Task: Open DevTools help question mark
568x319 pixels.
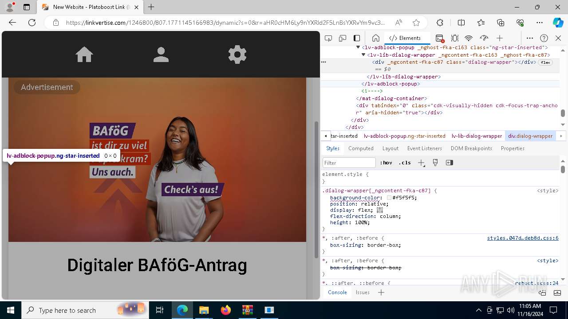Action: (x=544, y=38)
